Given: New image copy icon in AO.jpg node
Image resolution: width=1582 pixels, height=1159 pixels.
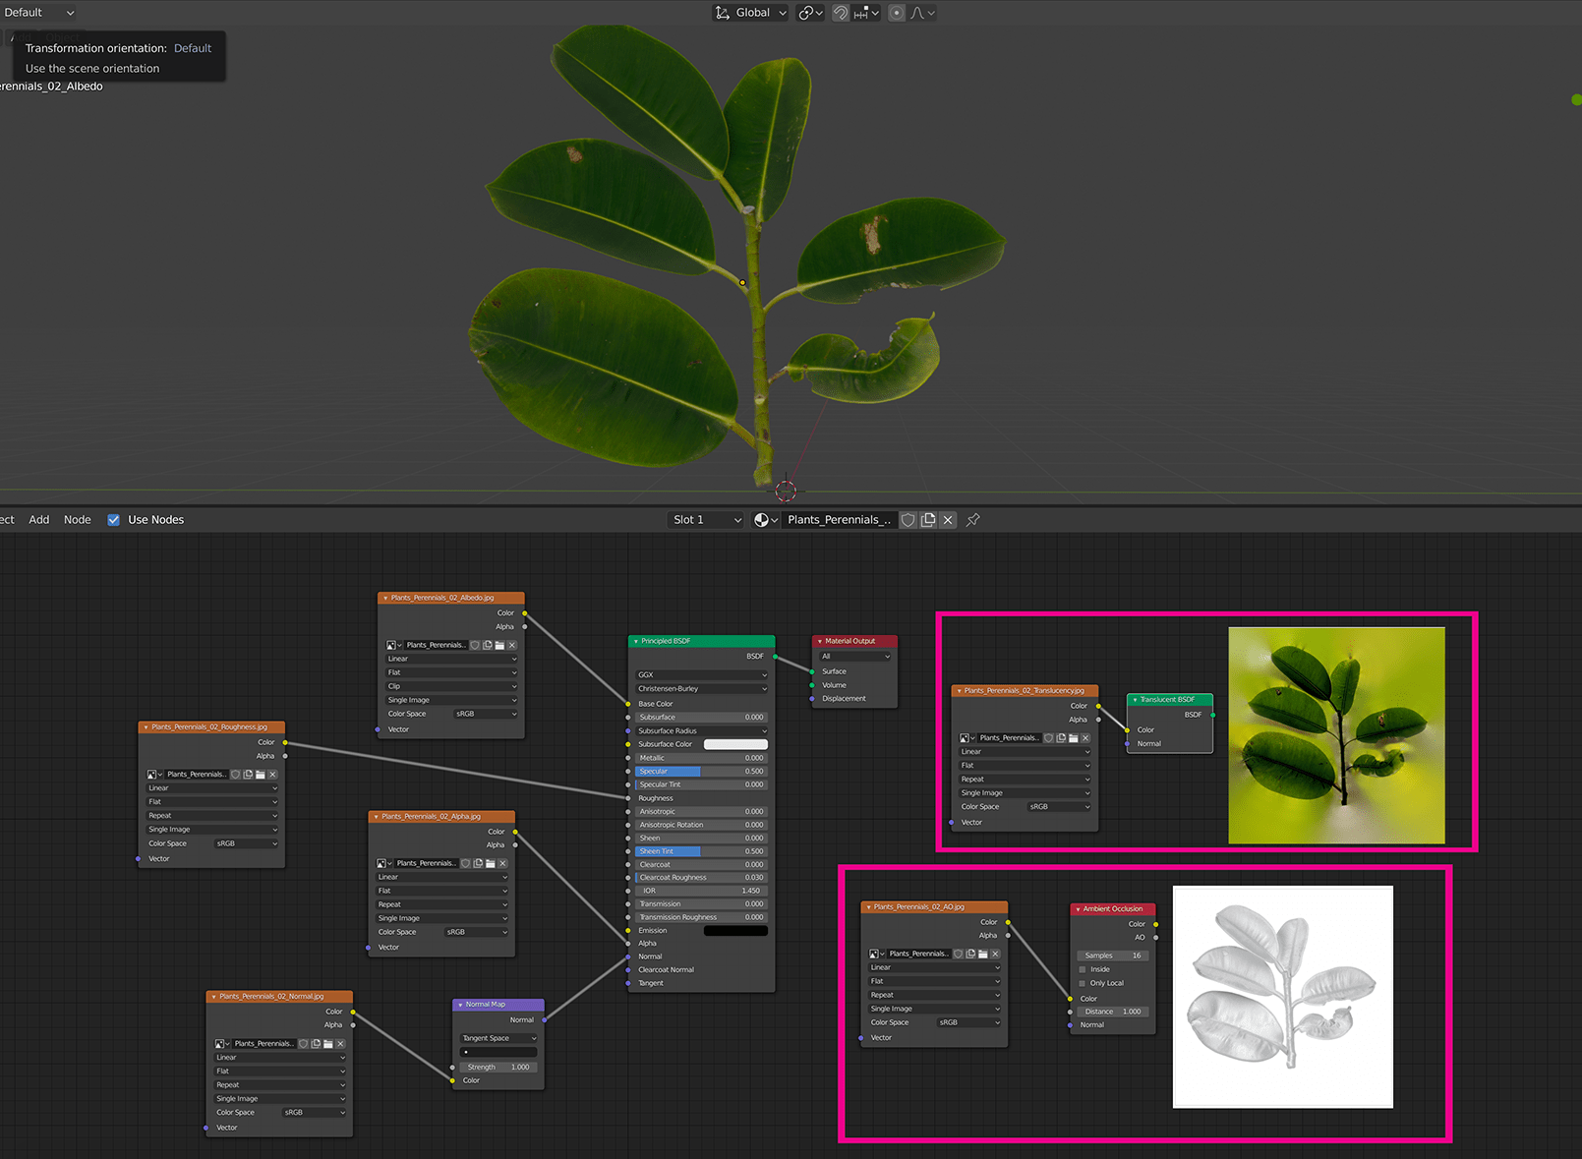Looking at the screenshot, I should (970, 954).
